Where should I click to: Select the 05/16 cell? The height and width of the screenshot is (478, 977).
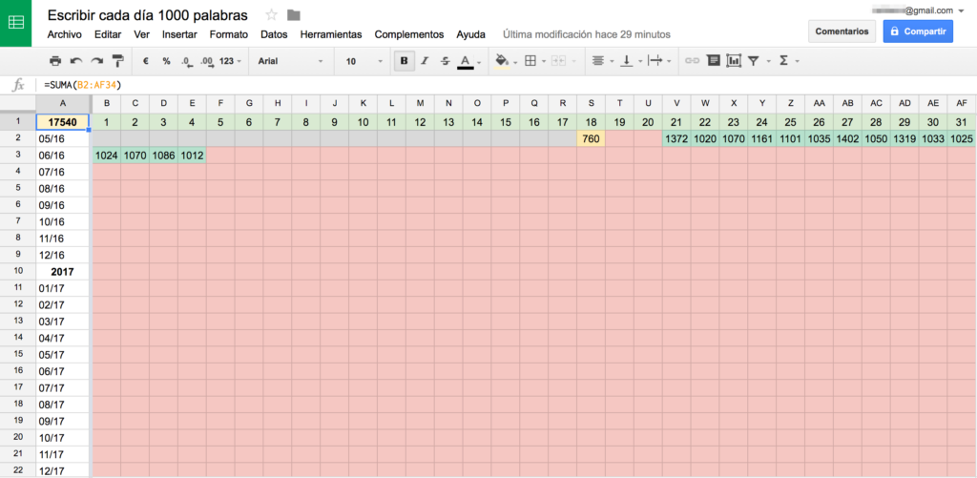tap(62, 139)
